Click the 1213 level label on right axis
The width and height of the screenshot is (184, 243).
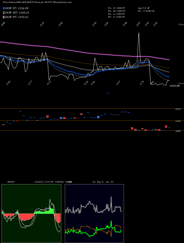[x=178, y=109]
